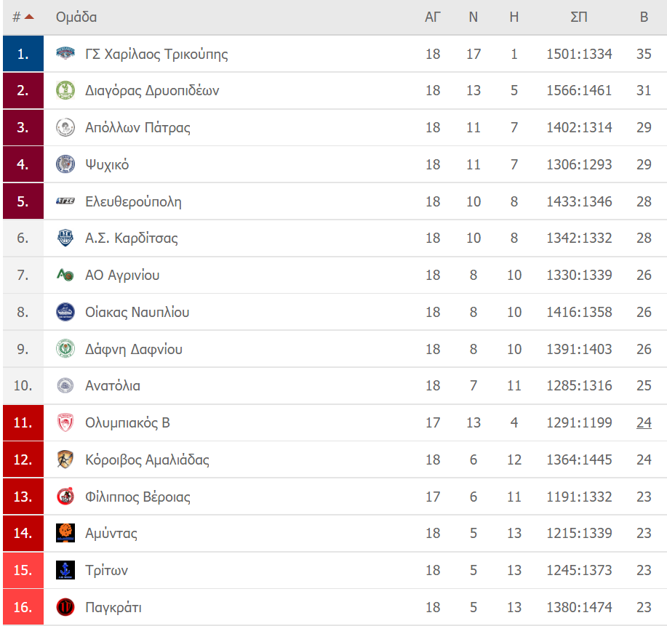The image size is (667, 626).
Task: Click the ΑΟ Αγρινίου green logo
Action: pos(65,275)
